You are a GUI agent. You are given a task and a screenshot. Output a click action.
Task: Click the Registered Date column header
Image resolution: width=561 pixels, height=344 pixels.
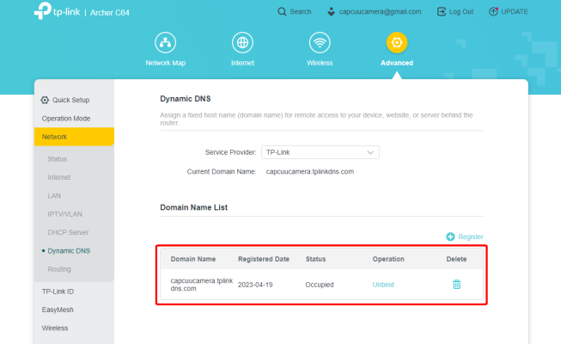tap(264, 259)
